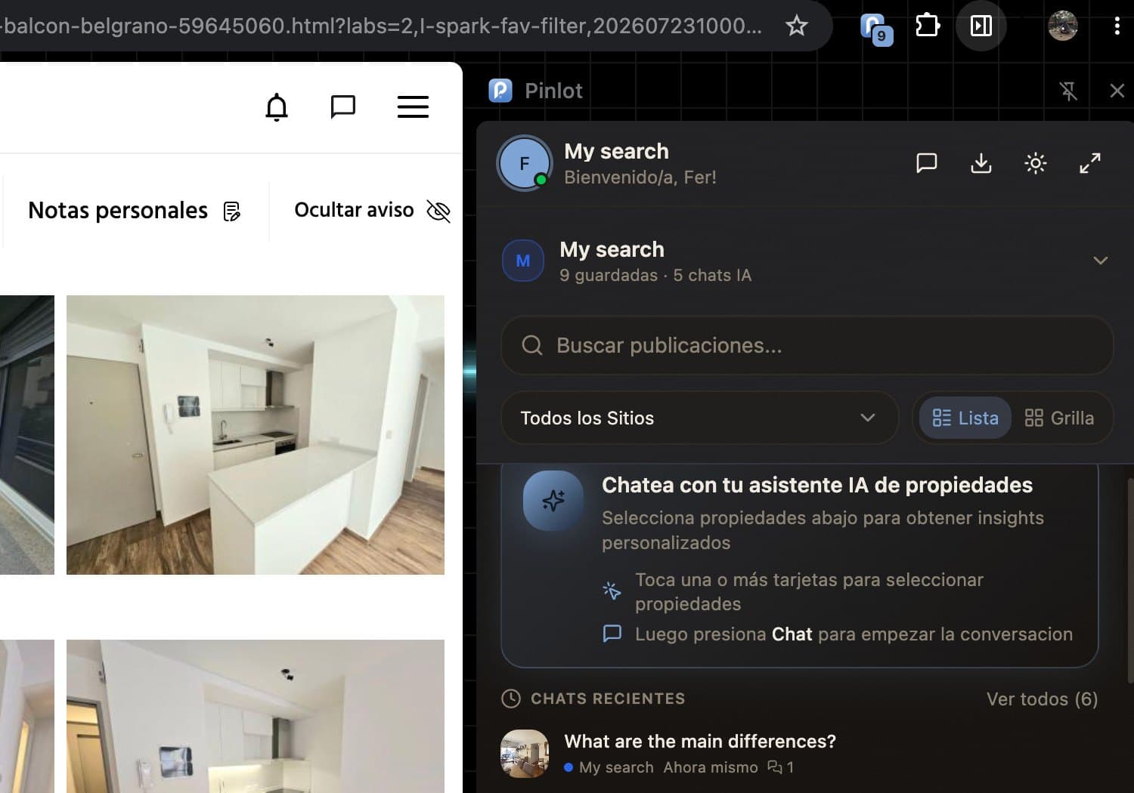Toggle the browser side panel button
Image resolution: width=1134 pixels, height=793 pixels.
pyautogui.click(x=981, y=26)
